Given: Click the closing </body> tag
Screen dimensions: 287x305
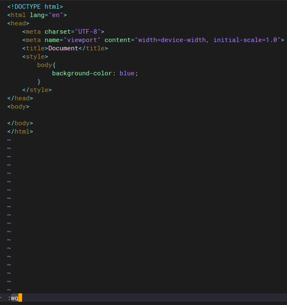Looking at the screenshot, I should [20, 123].
